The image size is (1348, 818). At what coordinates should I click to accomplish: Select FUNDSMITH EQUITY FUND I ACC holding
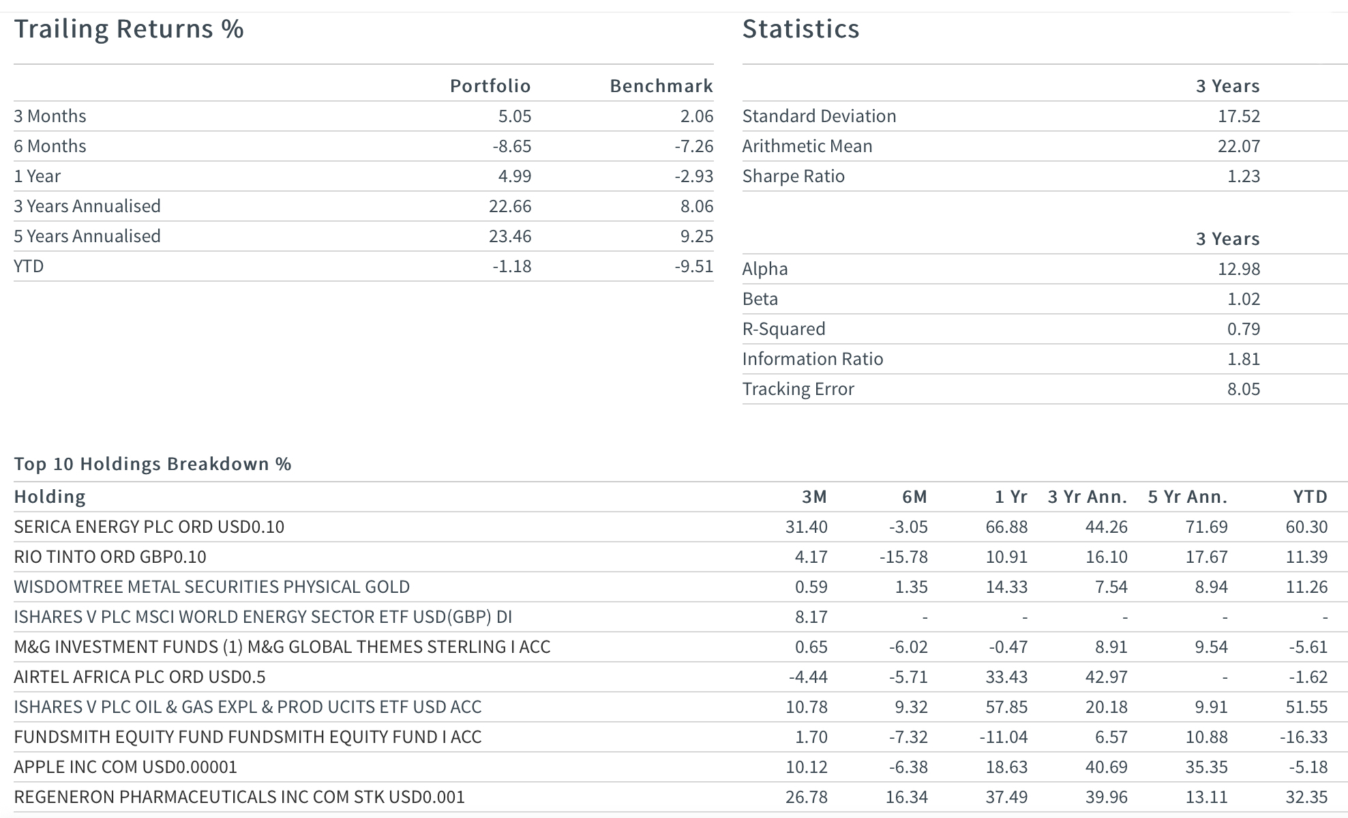point(248,737)
